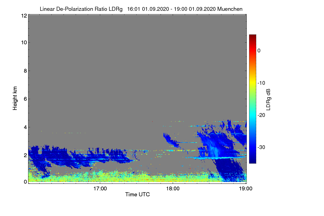Click the height axis label 6
Viewport: 324px width, 216px height.
tap(25, 99)
